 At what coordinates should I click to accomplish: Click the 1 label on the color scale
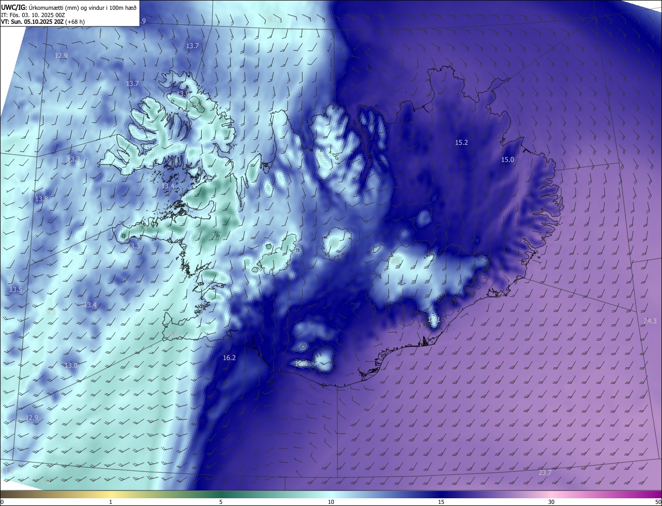[111, 502]
